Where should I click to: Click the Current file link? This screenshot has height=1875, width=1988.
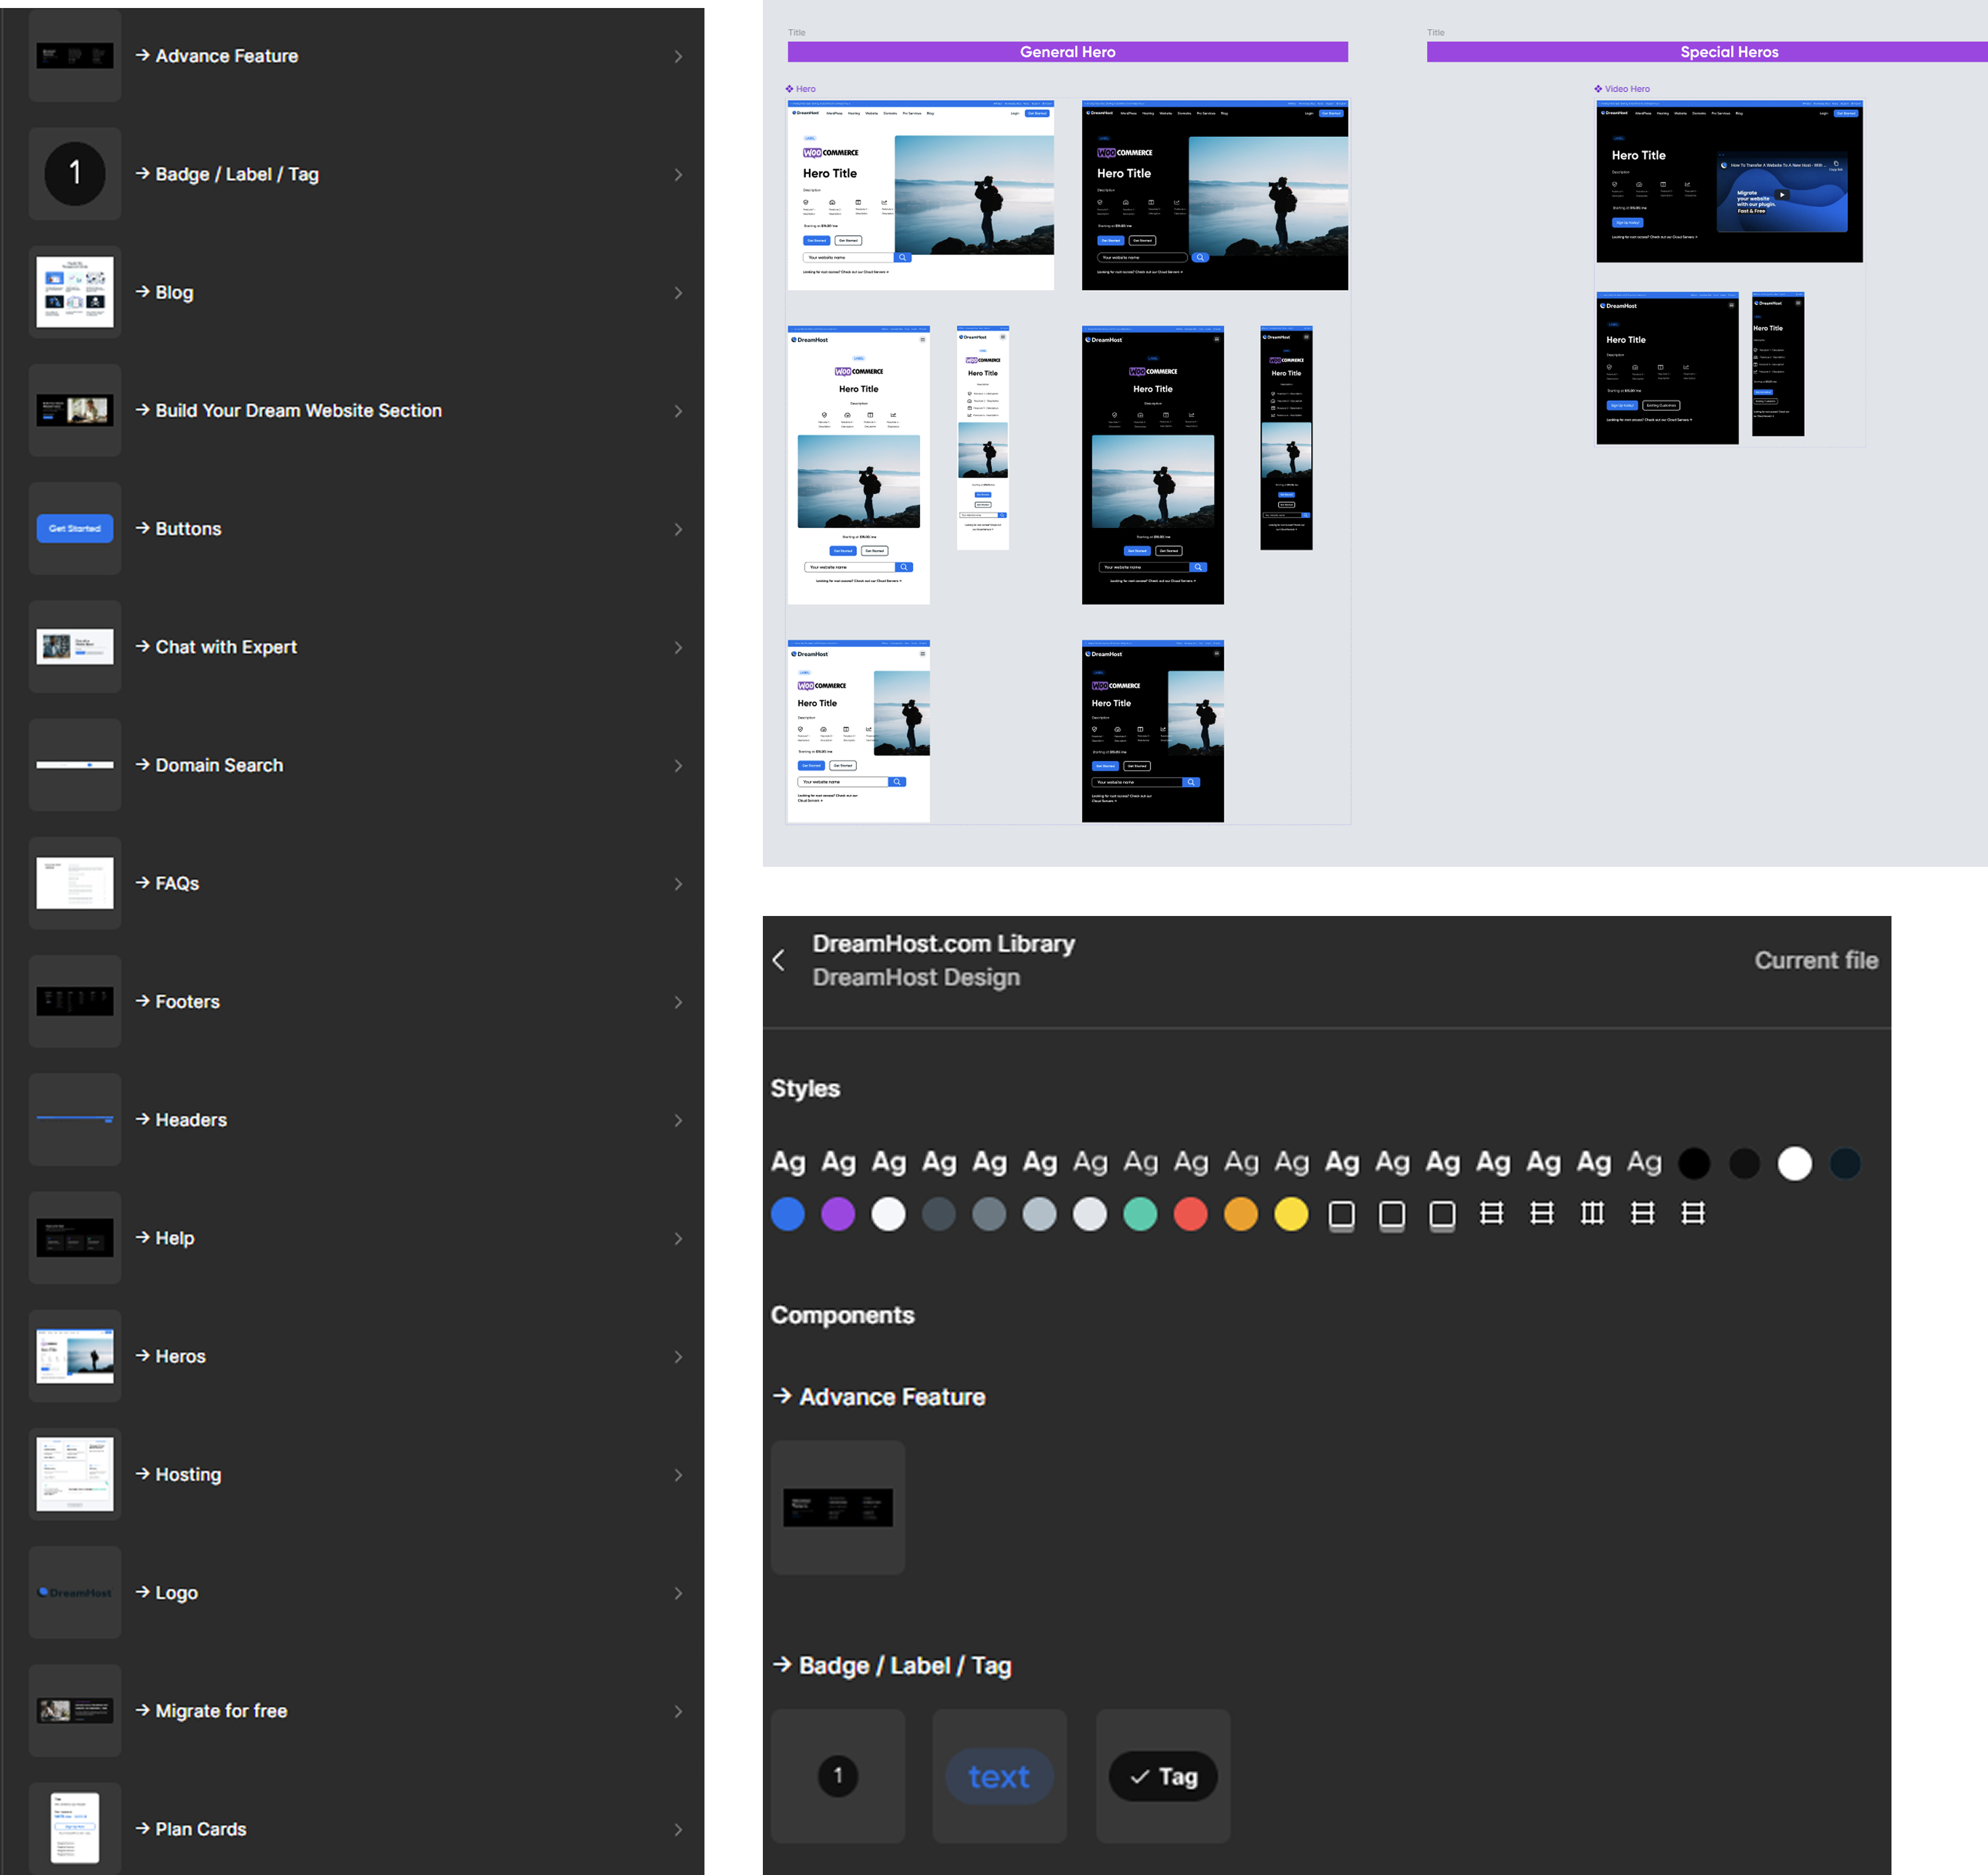point(1816,960)
